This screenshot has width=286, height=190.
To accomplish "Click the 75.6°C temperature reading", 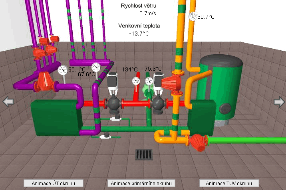I will [x=153, y=69].
